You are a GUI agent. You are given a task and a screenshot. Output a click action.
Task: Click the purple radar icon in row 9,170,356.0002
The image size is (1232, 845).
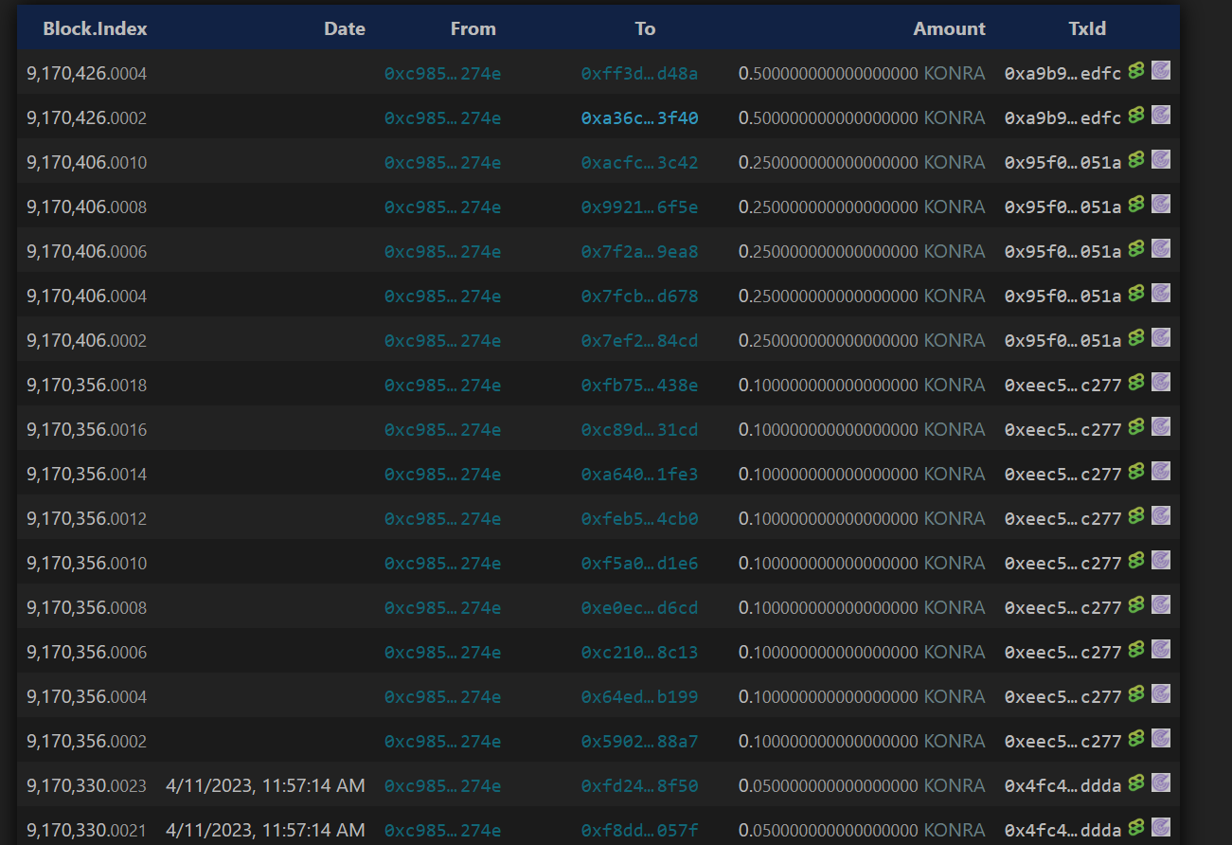(1161, 738)
